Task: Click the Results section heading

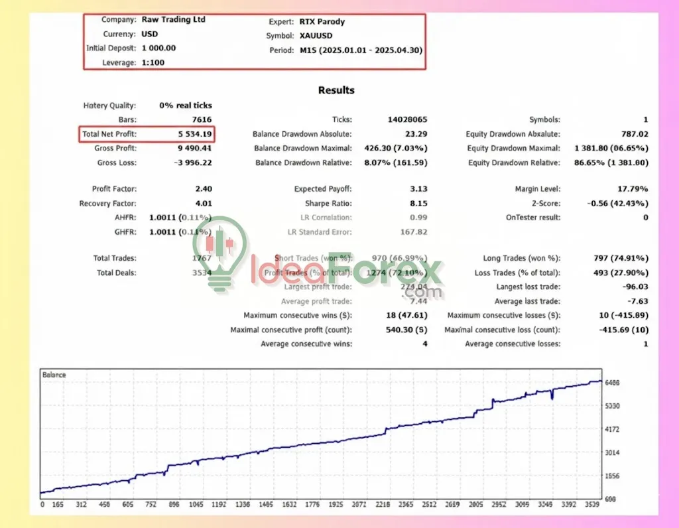Action: click(x=336, y=90)
